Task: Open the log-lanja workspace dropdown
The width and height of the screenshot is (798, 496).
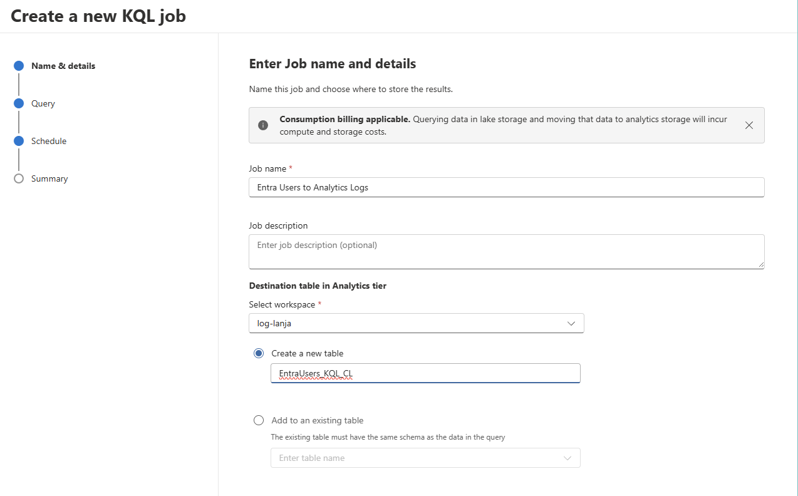Action: [x=407, y=323]
